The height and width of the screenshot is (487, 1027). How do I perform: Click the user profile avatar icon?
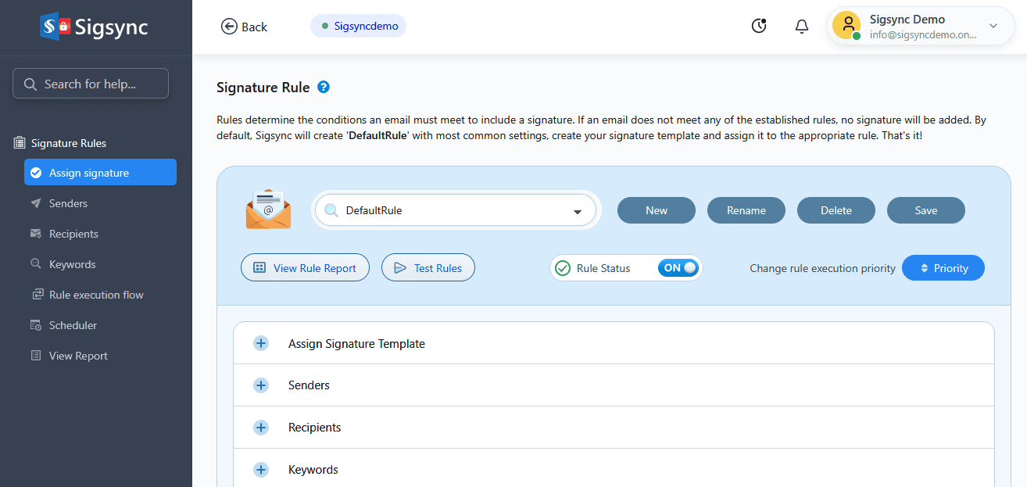pyautogui.click(x=846, y=26)
